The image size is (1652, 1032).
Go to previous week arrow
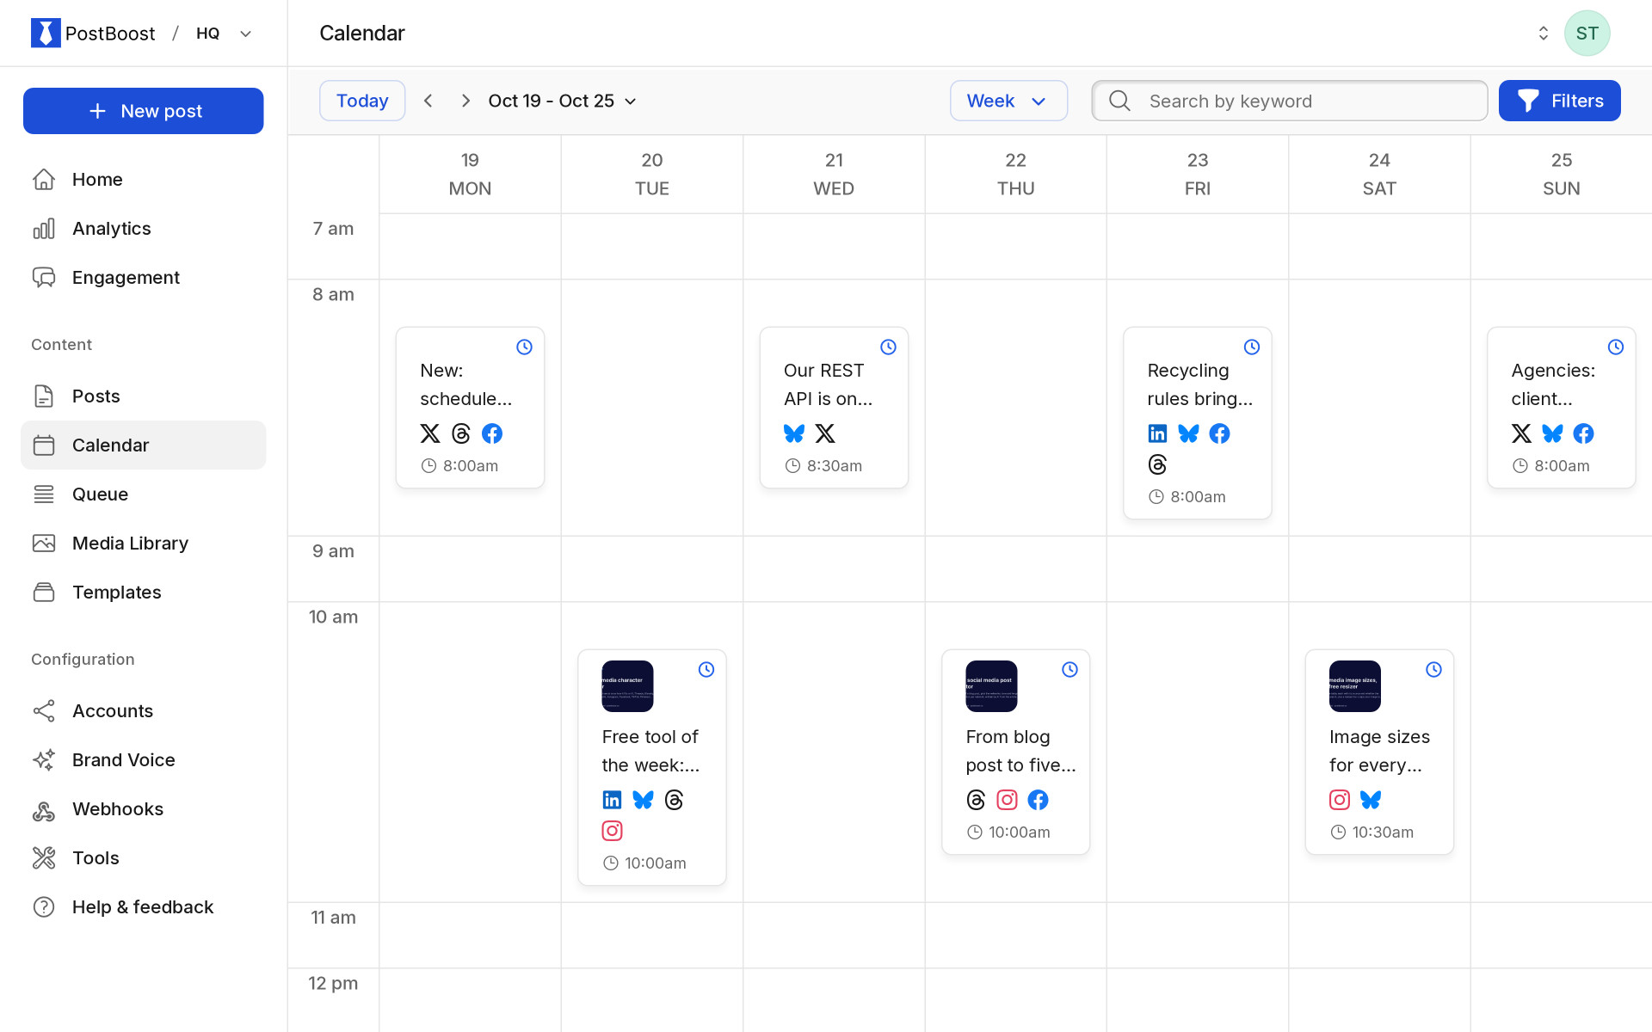click(428, 101)
